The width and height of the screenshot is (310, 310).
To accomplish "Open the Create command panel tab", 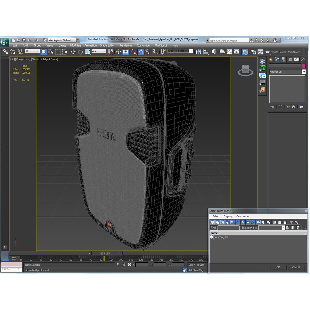I will [271, 59].
